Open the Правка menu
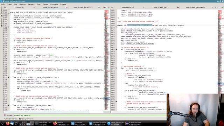Image resolution: width=224 pixels, height=126 pixels. point(9,4)
